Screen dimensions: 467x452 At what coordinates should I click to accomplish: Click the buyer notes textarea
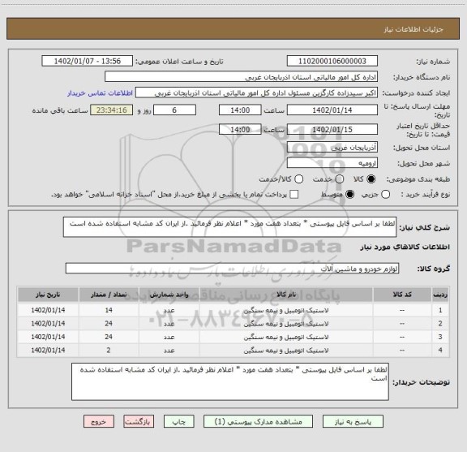(x=230, y=381)
